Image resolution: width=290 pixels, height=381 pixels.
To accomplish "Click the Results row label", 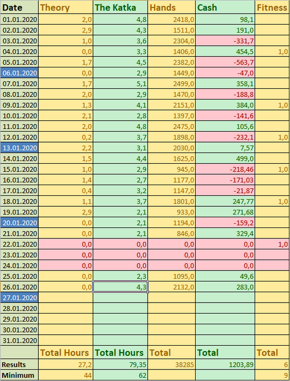I will click(x=19, y=365).
